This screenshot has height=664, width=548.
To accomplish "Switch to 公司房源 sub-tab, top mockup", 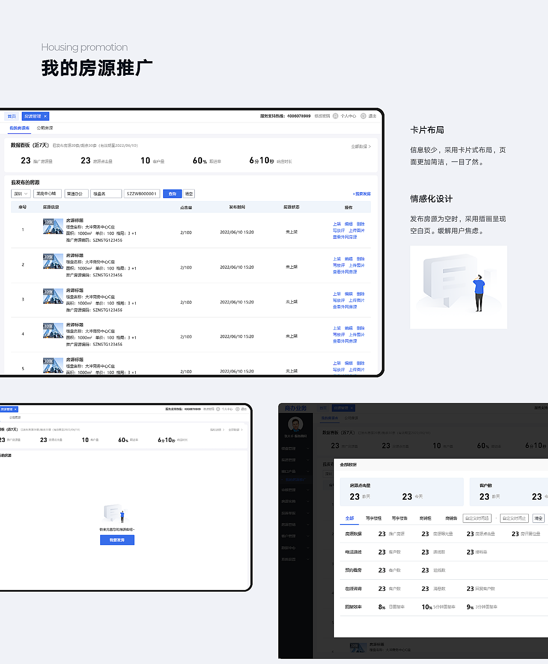I will [x=45, y=128].
